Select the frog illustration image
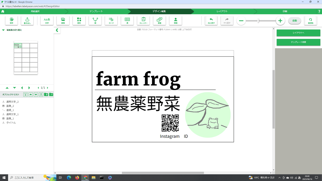This screenshot has width=322, height=181. click(x=208, y=115)
